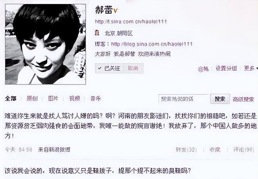Switch to the 图片 tab
Viewport: 258px width, 179px height.
(53, 99)
